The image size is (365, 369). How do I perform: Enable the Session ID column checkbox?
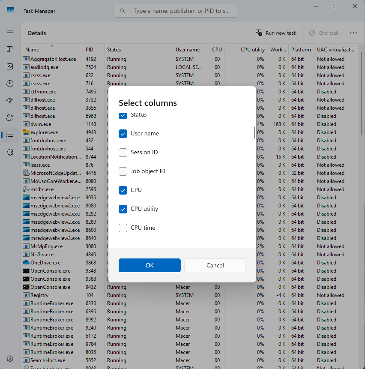(x=123, y=153)
